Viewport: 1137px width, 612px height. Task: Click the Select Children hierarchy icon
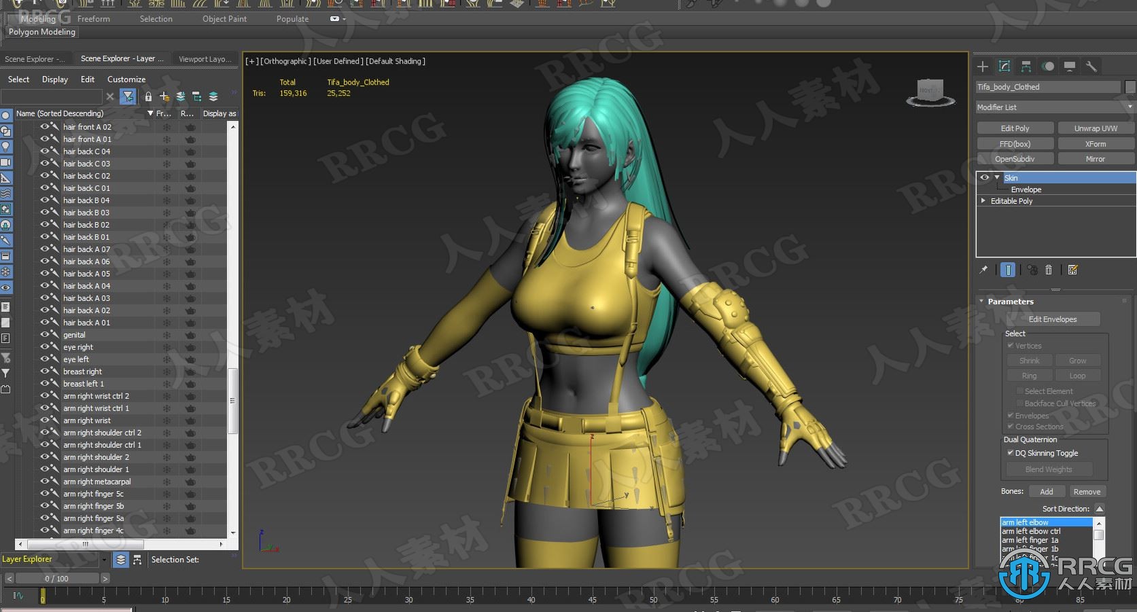click(197, 96)
